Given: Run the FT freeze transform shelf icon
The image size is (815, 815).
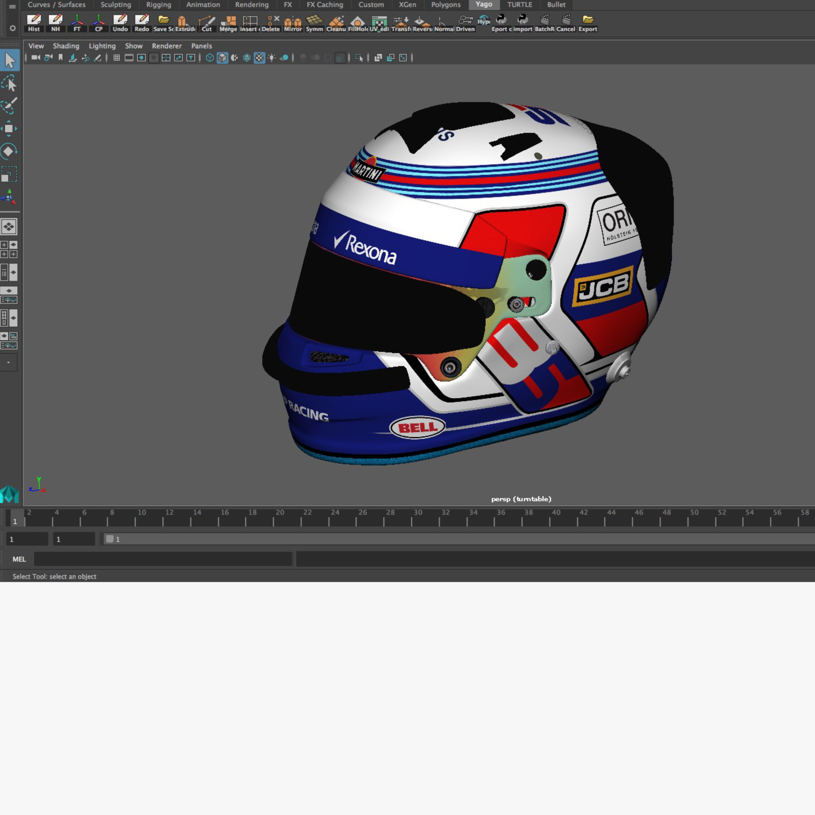Looking at the screenshot, I should (x=77, y=23).
